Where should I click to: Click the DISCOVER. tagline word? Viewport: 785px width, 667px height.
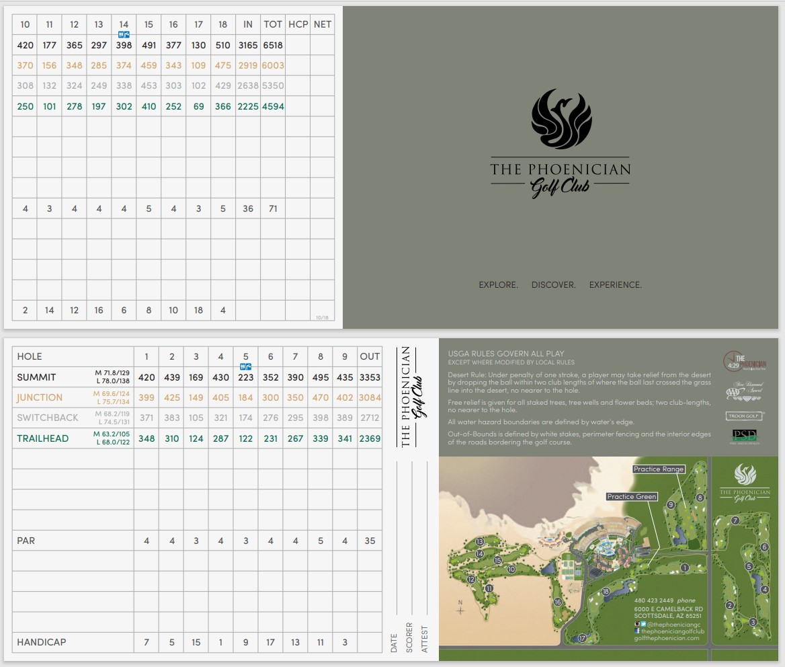553,284
